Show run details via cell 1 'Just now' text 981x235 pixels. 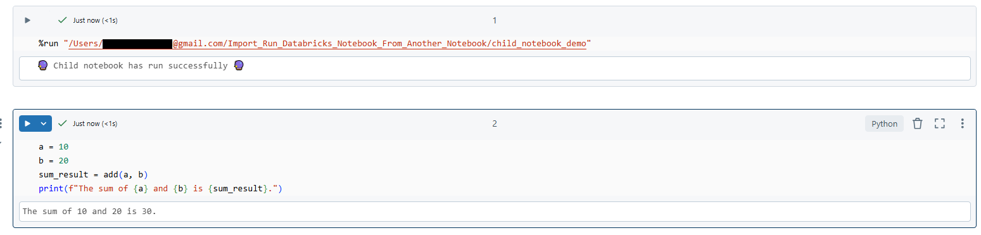click(x=95, y=20)
